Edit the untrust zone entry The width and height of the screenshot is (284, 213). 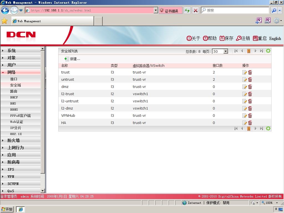click(244, 80)
